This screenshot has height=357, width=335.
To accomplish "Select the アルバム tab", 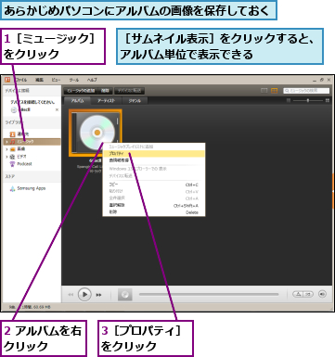I will click(x=77, y=101).
